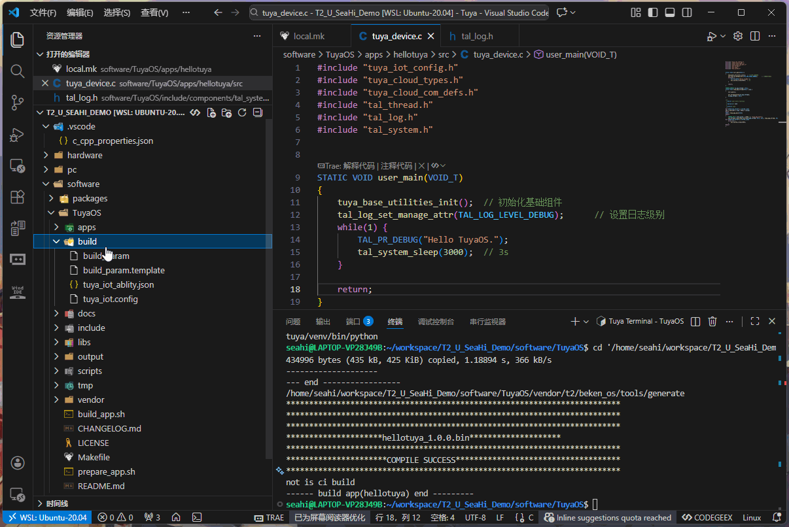Click the WSL: Ubuntu-20.04 remote indicator

(x=47, y=517)
